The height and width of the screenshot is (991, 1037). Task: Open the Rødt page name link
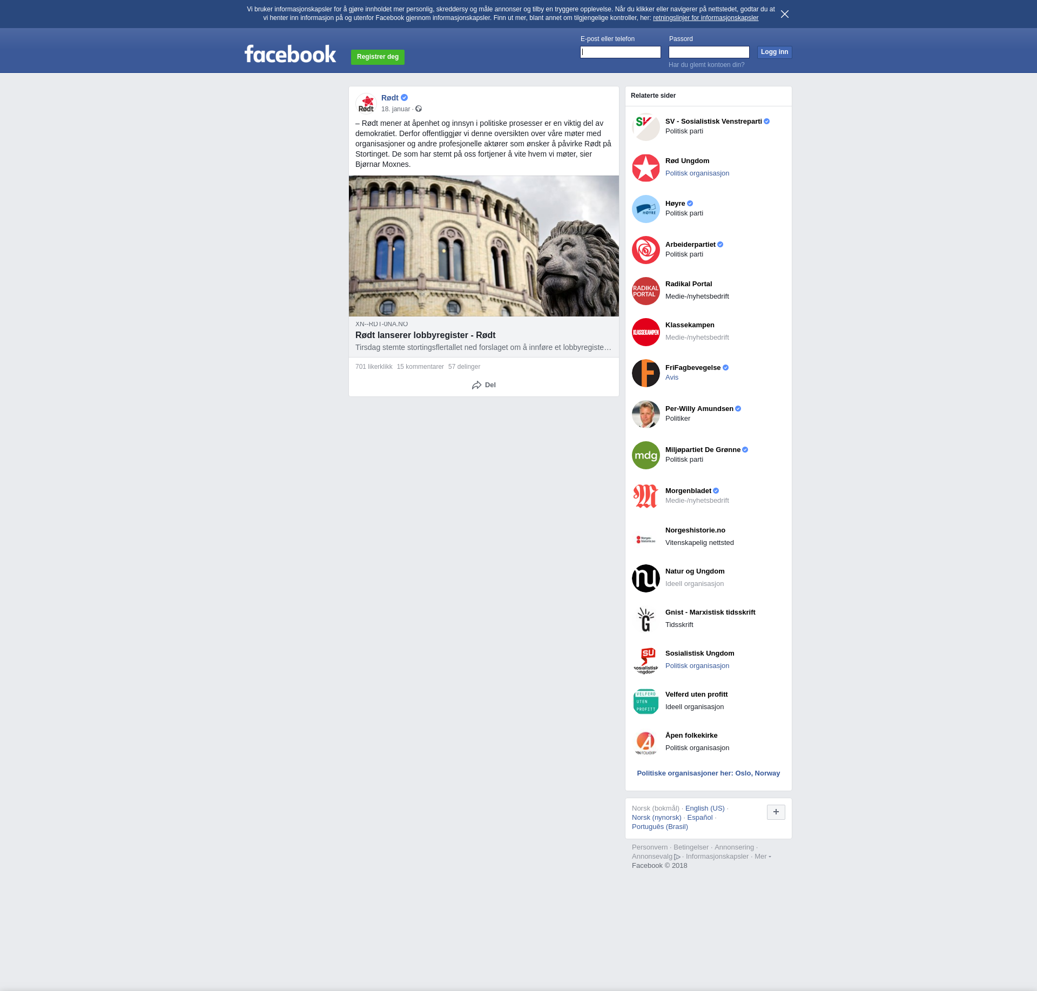pyautogui.click(x=389, y=98)
